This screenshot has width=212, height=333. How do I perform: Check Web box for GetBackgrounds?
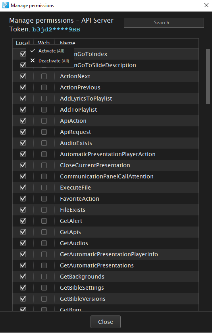point(44,277)
